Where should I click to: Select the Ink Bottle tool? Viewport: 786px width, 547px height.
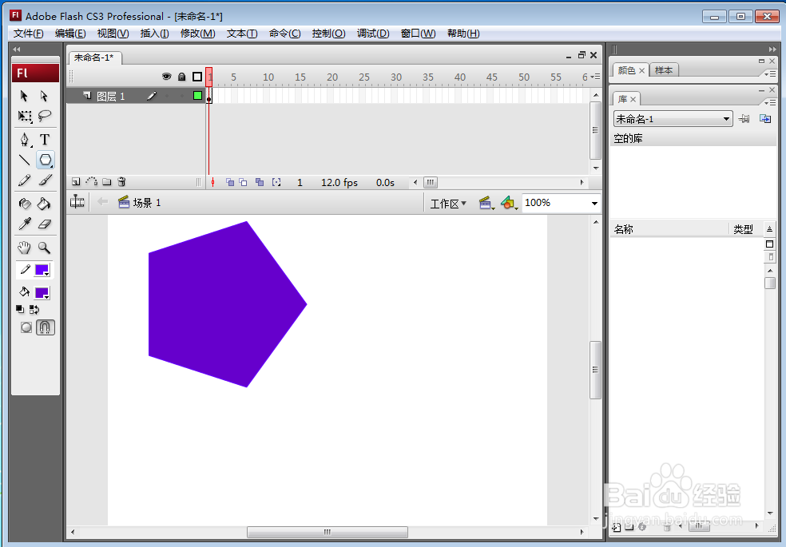[x=24, y=204]
